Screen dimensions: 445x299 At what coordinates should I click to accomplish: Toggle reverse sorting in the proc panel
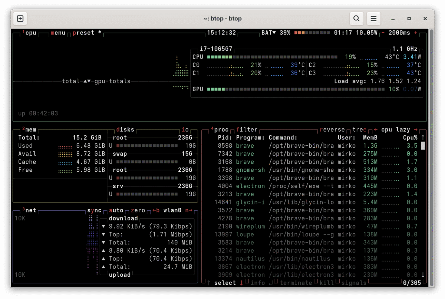click(332, 129)
